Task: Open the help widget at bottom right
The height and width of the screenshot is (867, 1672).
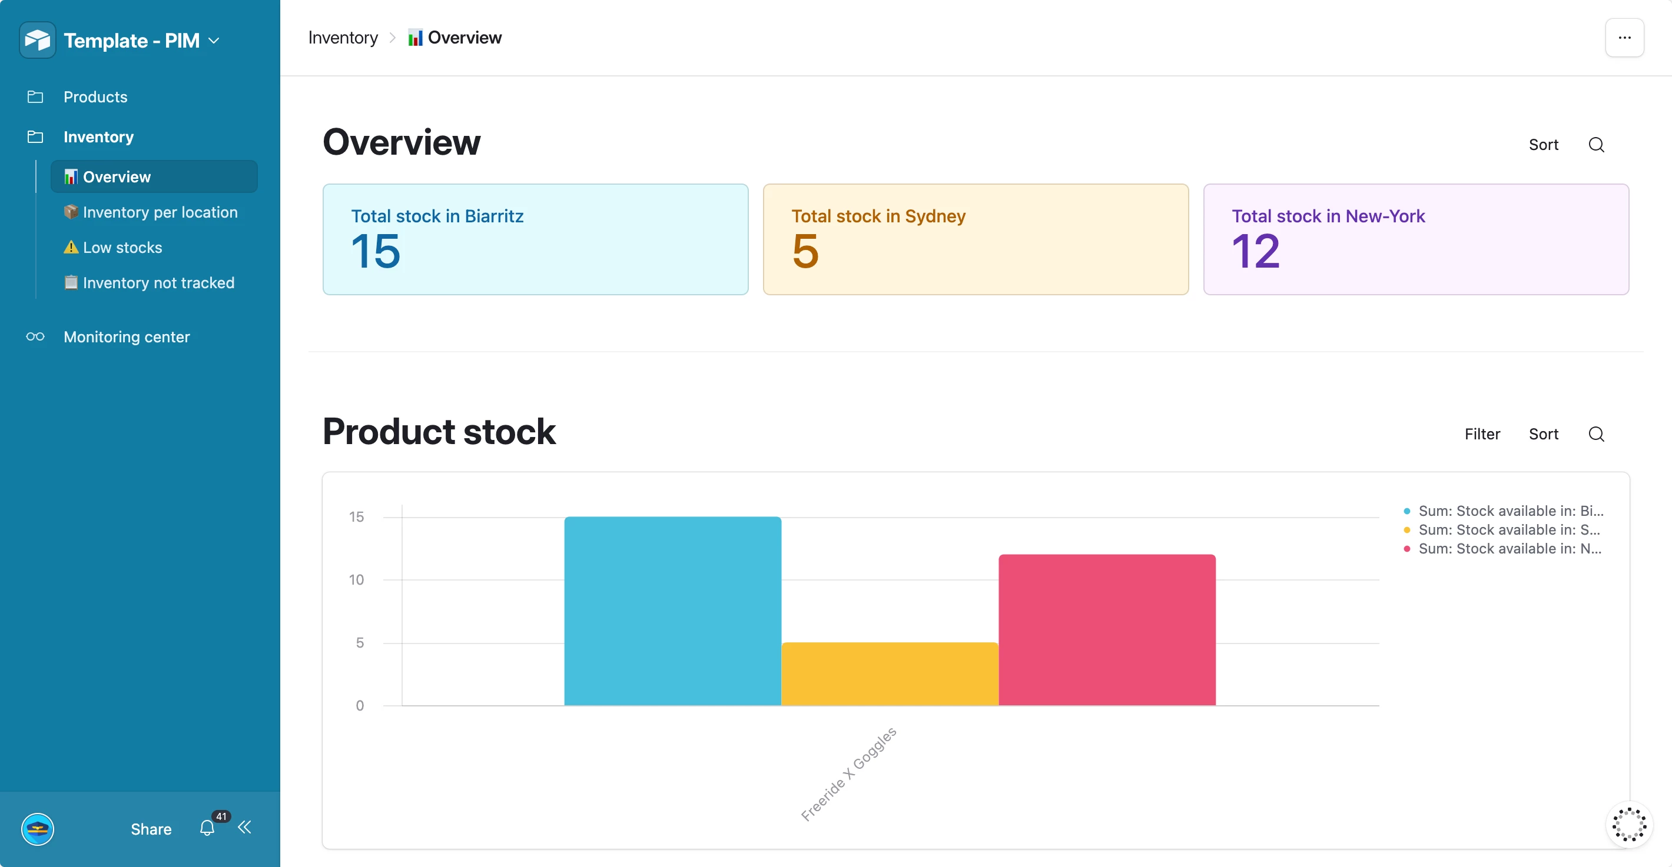Action: click(x=1628, y=824)
